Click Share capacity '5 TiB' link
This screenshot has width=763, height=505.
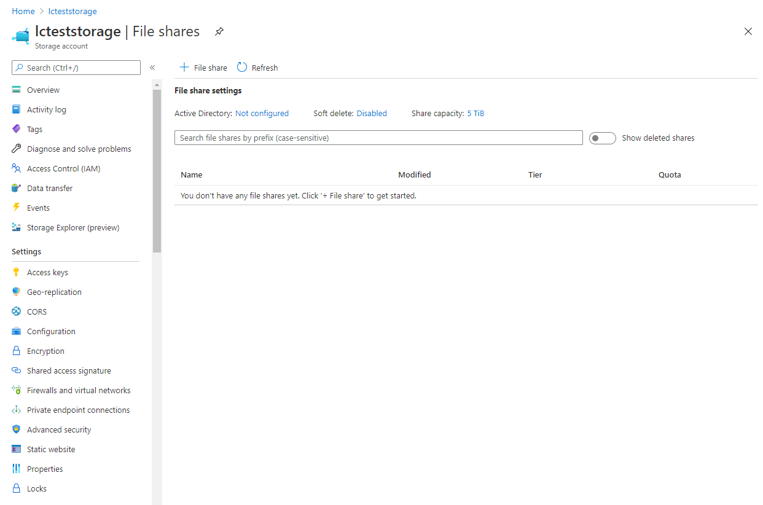tap(475, 113)
